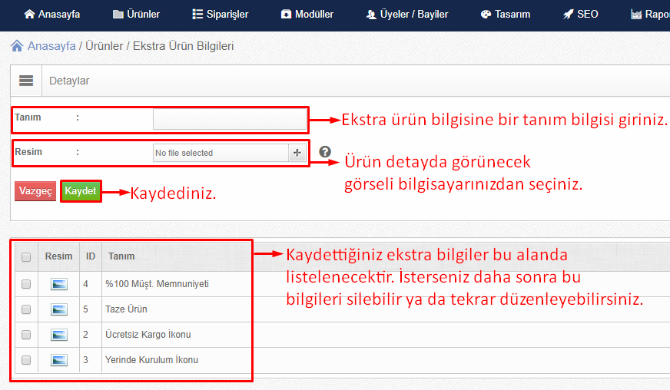Image resolution: width=670 pixels, height=390 pixels.
Task: Click the Siparişler list icon in navigation
Action: [x=197, y=14]
